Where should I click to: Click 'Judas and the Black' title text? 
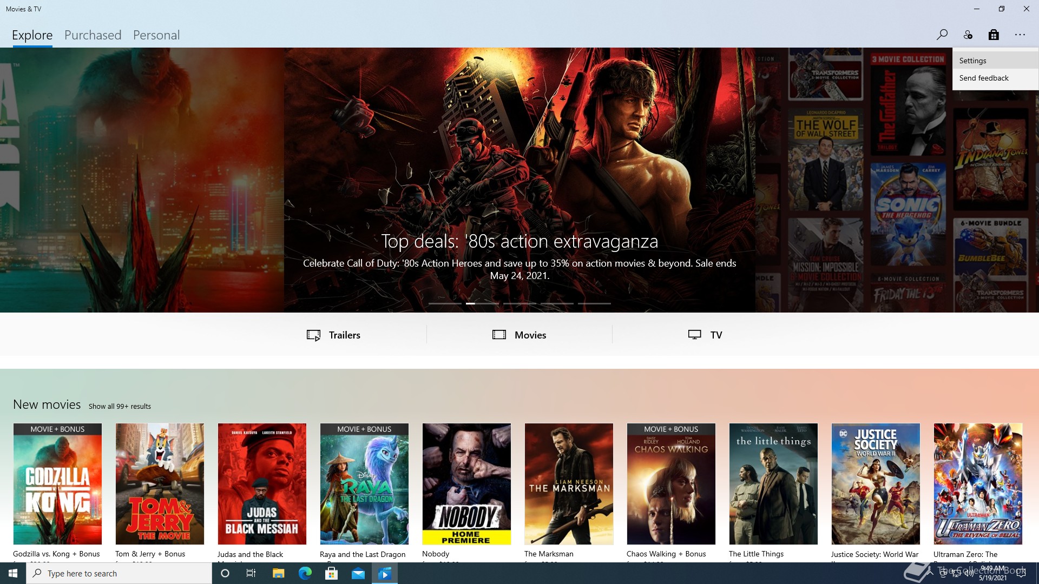coord(250,554)
